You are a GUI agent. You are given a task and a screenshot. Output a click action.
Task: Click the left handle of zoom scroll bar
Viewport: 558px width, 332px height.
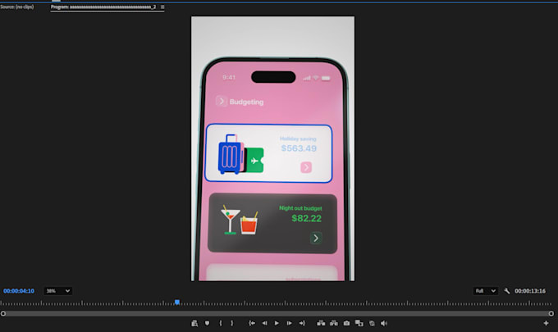(3, 313)
